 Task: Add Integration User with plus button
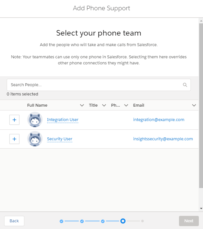[x=14, y=120]
